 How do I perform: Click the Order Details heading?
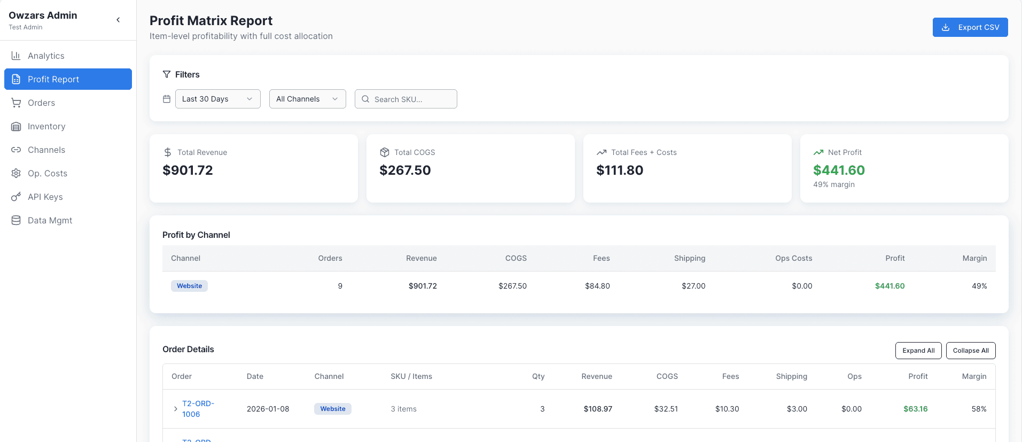tap(188, 349)
